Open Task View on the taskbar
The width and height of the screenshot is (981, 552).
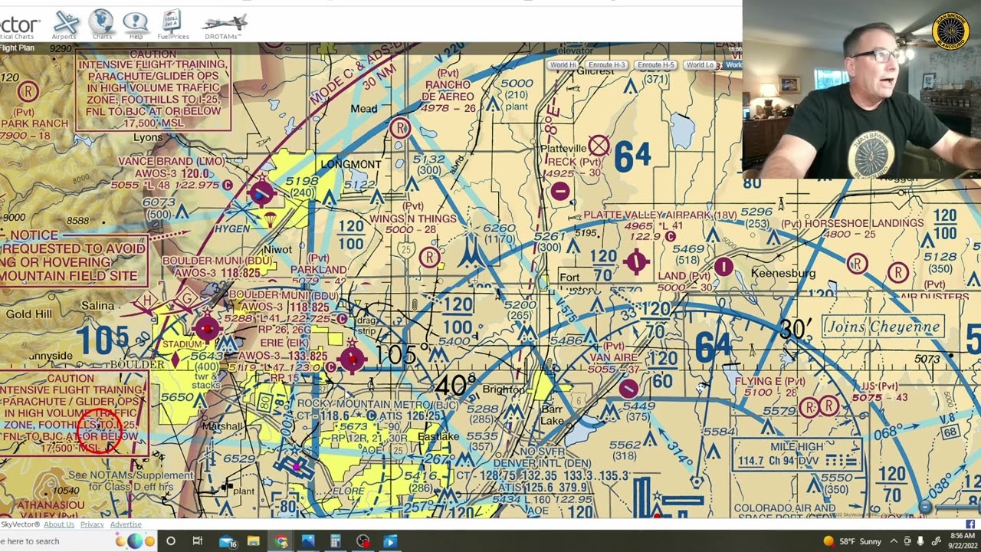(197, 541)
